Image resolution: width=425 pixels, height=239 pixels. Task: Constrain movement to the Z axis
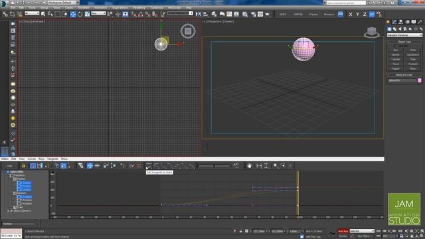[x=365, y=14]
